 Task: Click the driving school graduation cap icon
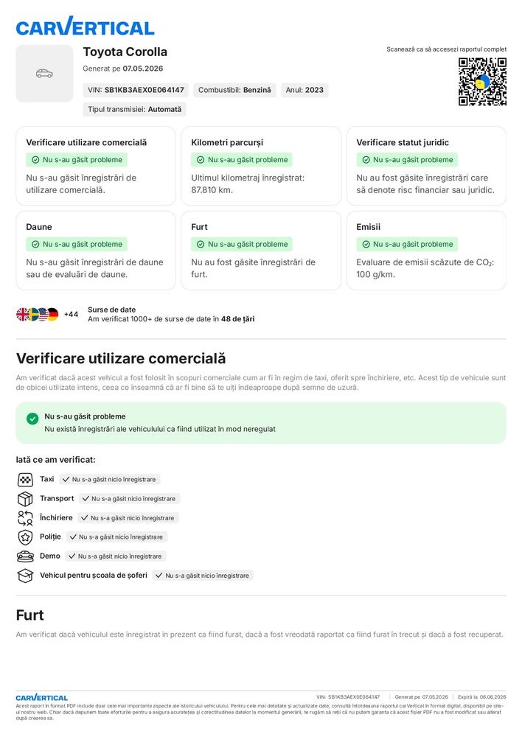click(25, 576)
